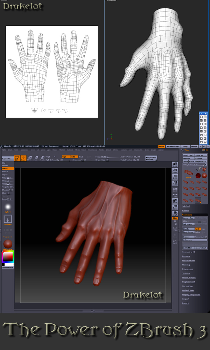Toggle Suv smooth UV option

203,229
